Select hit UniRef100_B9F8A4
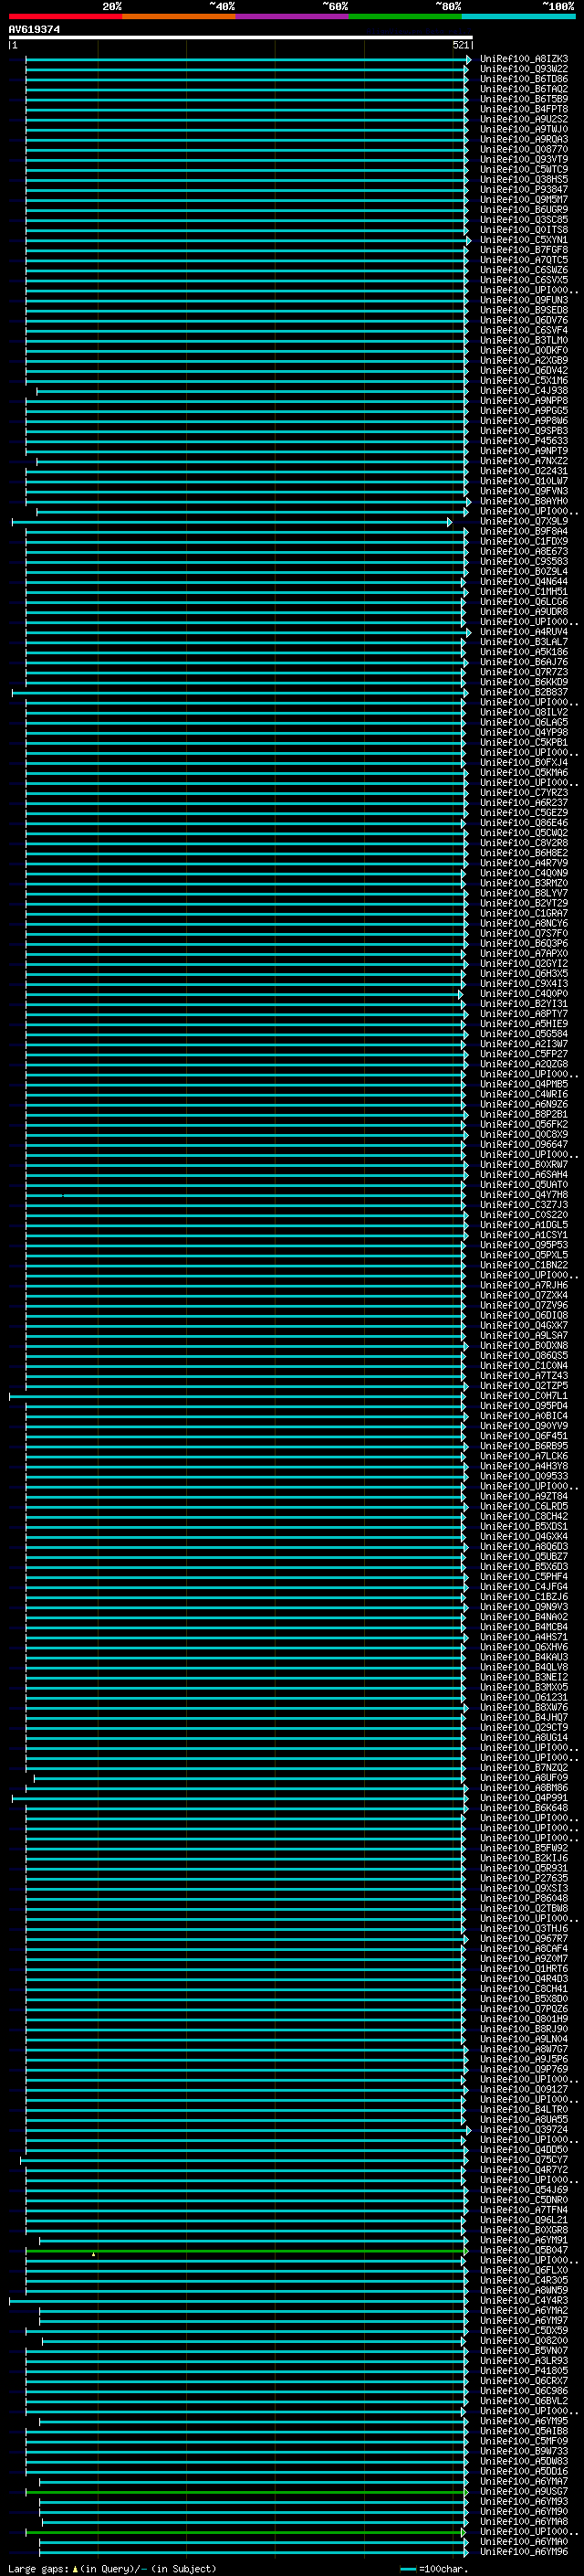 pos(524,531)
